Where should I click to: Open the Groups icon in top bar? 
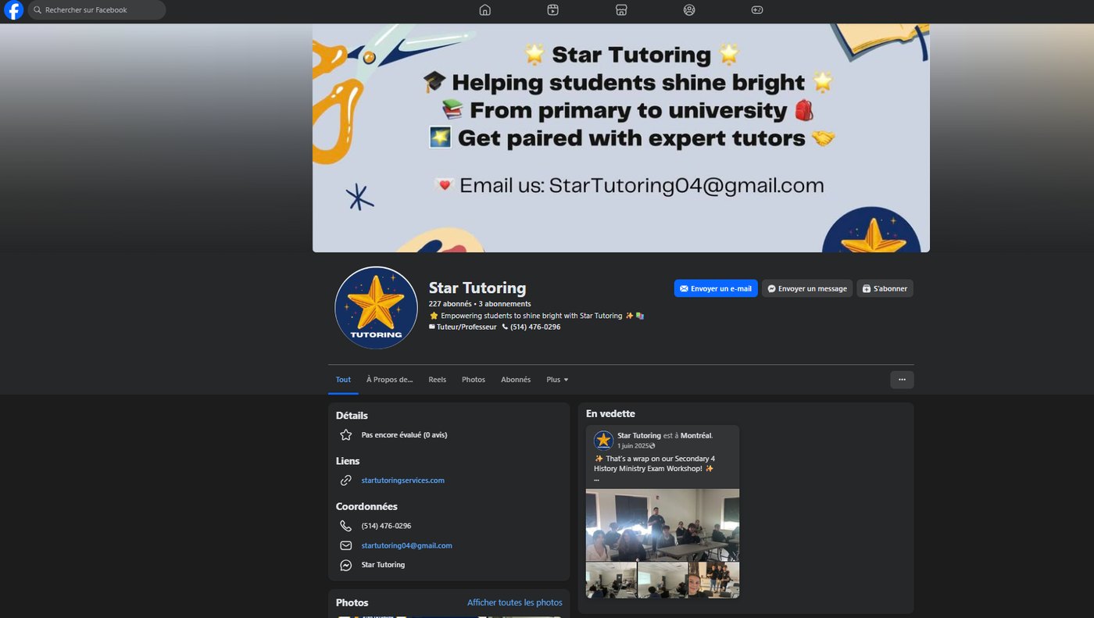pyautogui.click(x=689, y=10)
